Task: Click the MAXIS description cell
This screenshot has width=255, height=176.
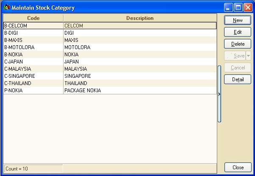Action: point(140,40)
